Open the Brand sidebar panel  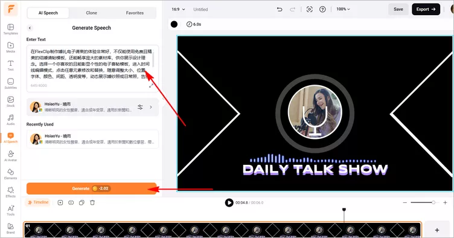point(10,228)
